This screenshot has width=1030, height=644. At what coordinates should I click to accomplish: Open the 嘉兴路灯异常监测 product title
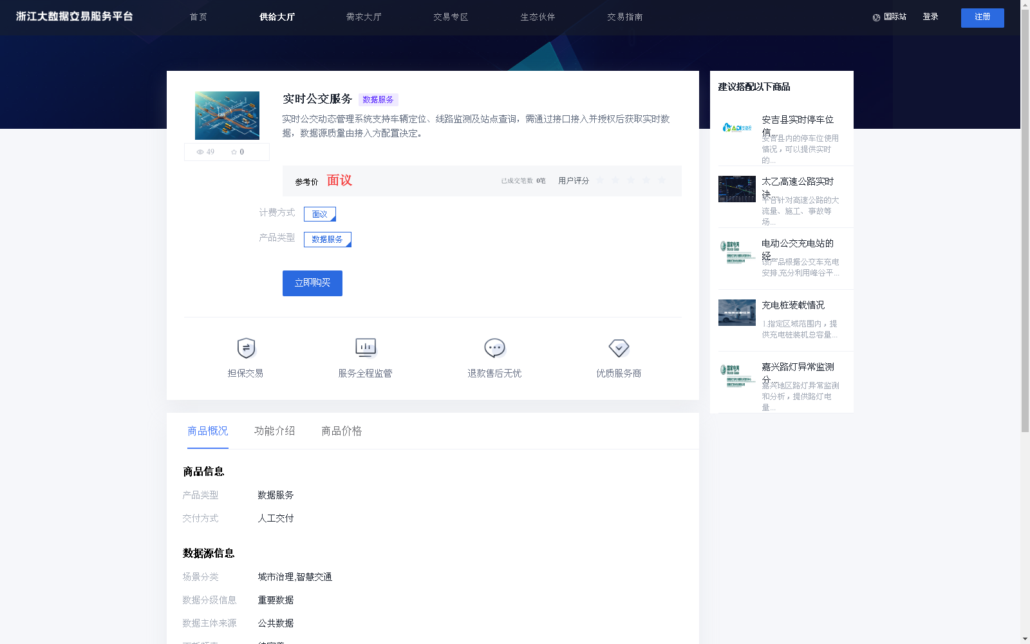[x=798, y=373]
